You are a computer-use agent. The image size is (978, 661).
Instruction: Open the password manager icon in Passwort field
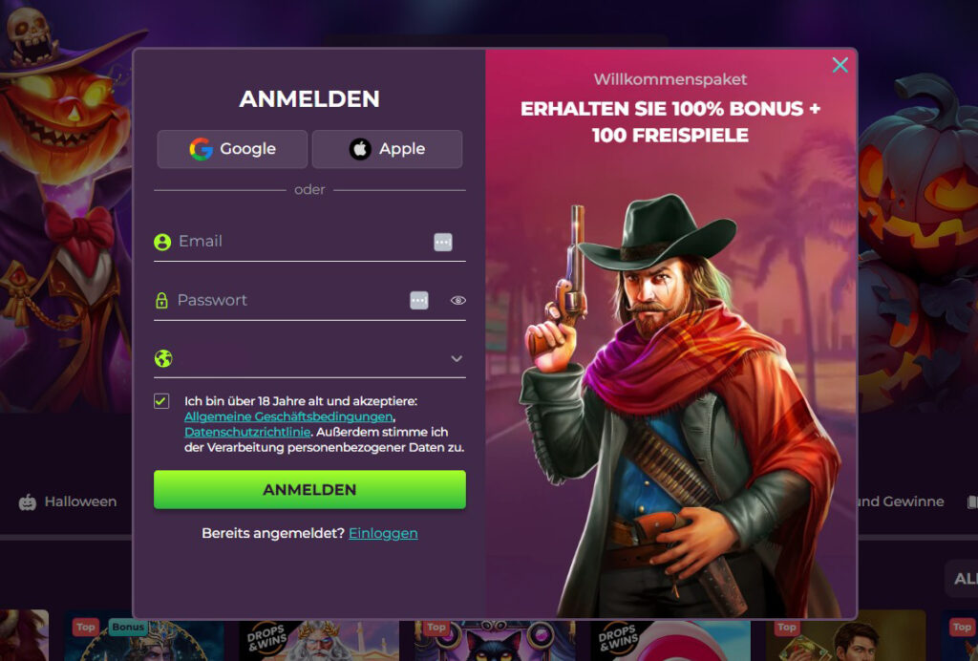pos(419,300)
